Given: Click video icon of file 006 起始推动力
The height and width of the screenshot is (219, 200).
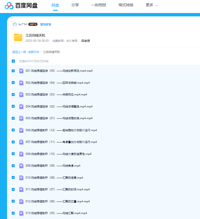Looking at the screenshot, I should (x=21, y=130).
